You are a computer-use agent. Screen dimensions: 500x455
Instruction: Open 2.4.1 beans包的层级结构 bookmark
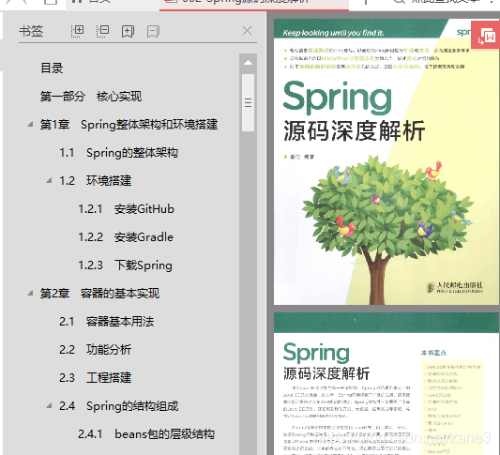click(146, 434)
